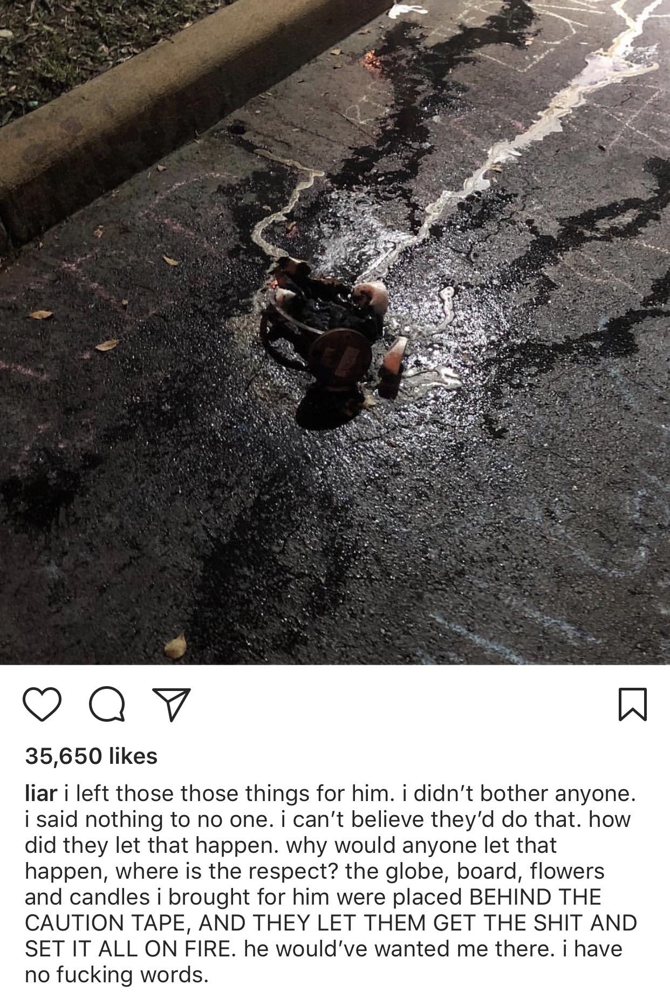View the 35,650 likes list
The width and height of the screenshot is (670, 992).
pos(91,756)
